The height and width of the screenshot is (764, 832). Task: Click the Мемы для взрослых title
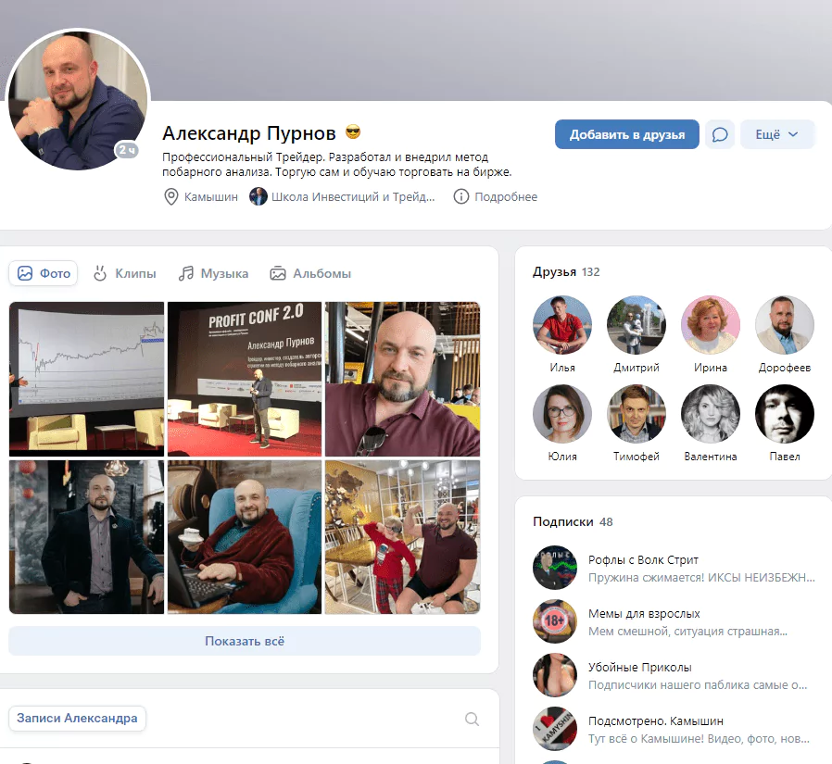pyautogui.click(x=644, y=613)
